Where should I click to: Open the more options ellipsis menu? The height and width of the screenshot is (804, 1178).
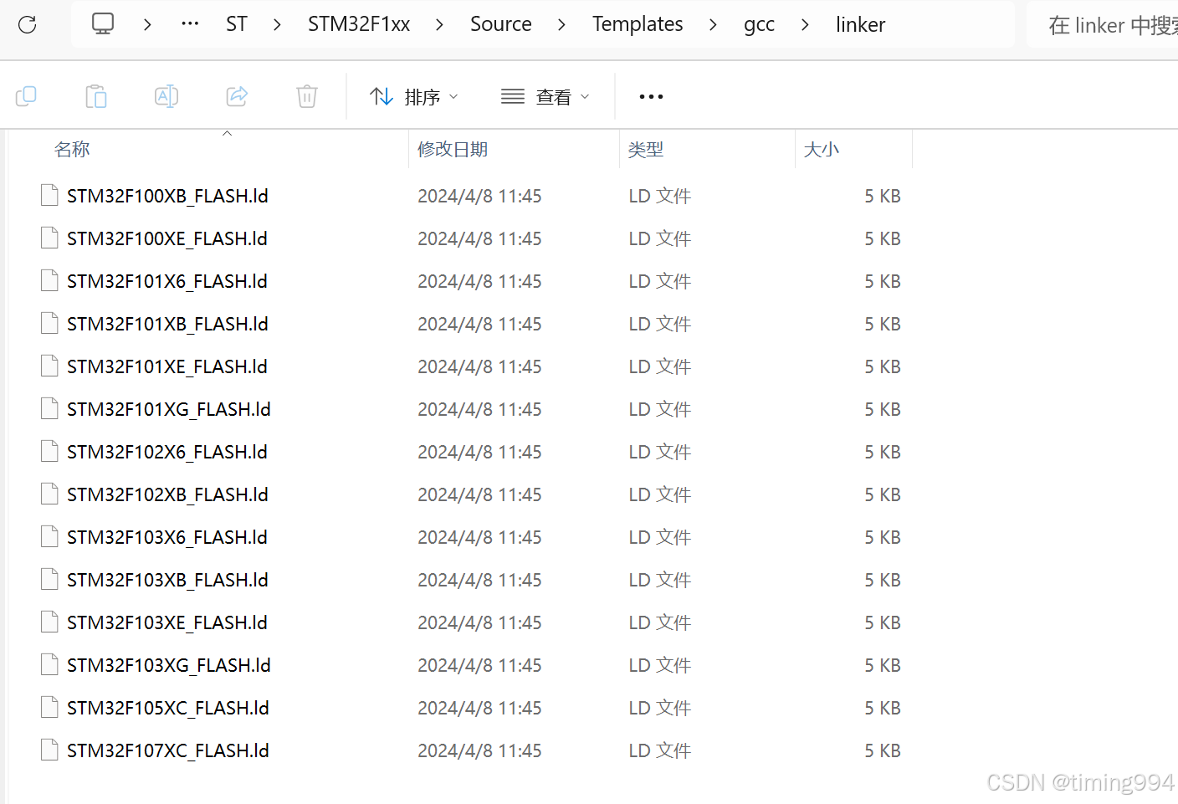click(651, 97)
